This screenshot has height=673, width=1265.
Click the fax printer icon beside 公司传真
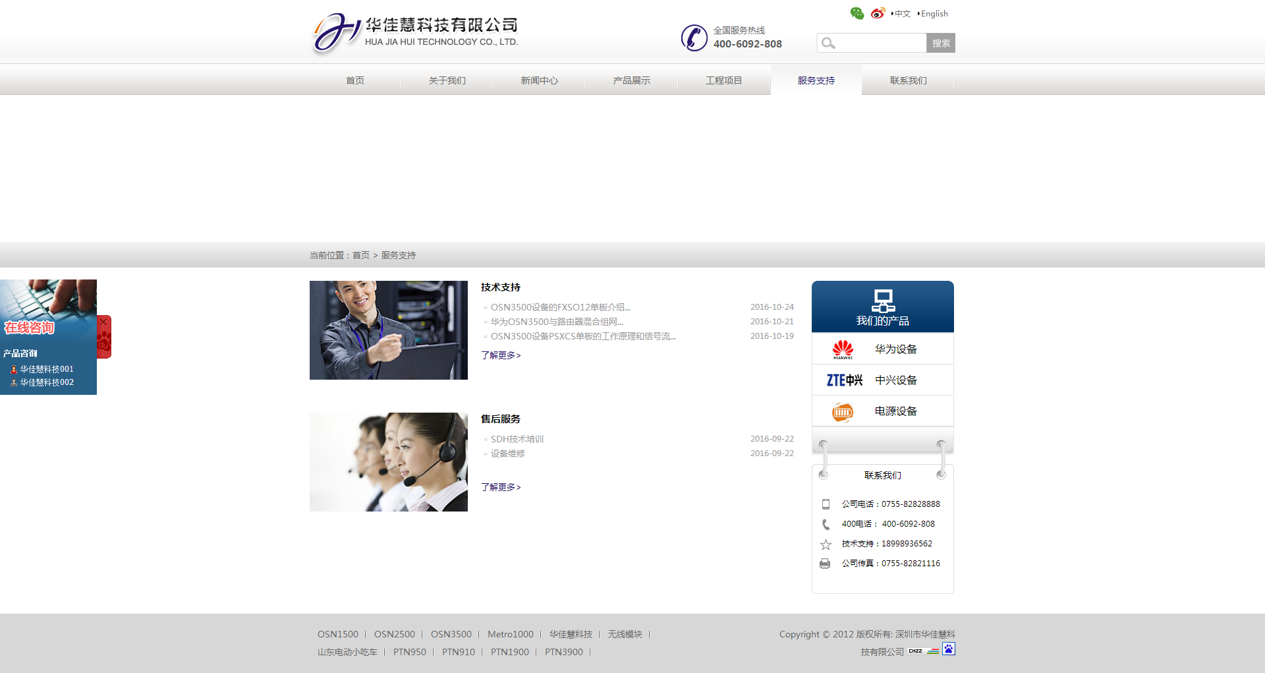(825, 564)
